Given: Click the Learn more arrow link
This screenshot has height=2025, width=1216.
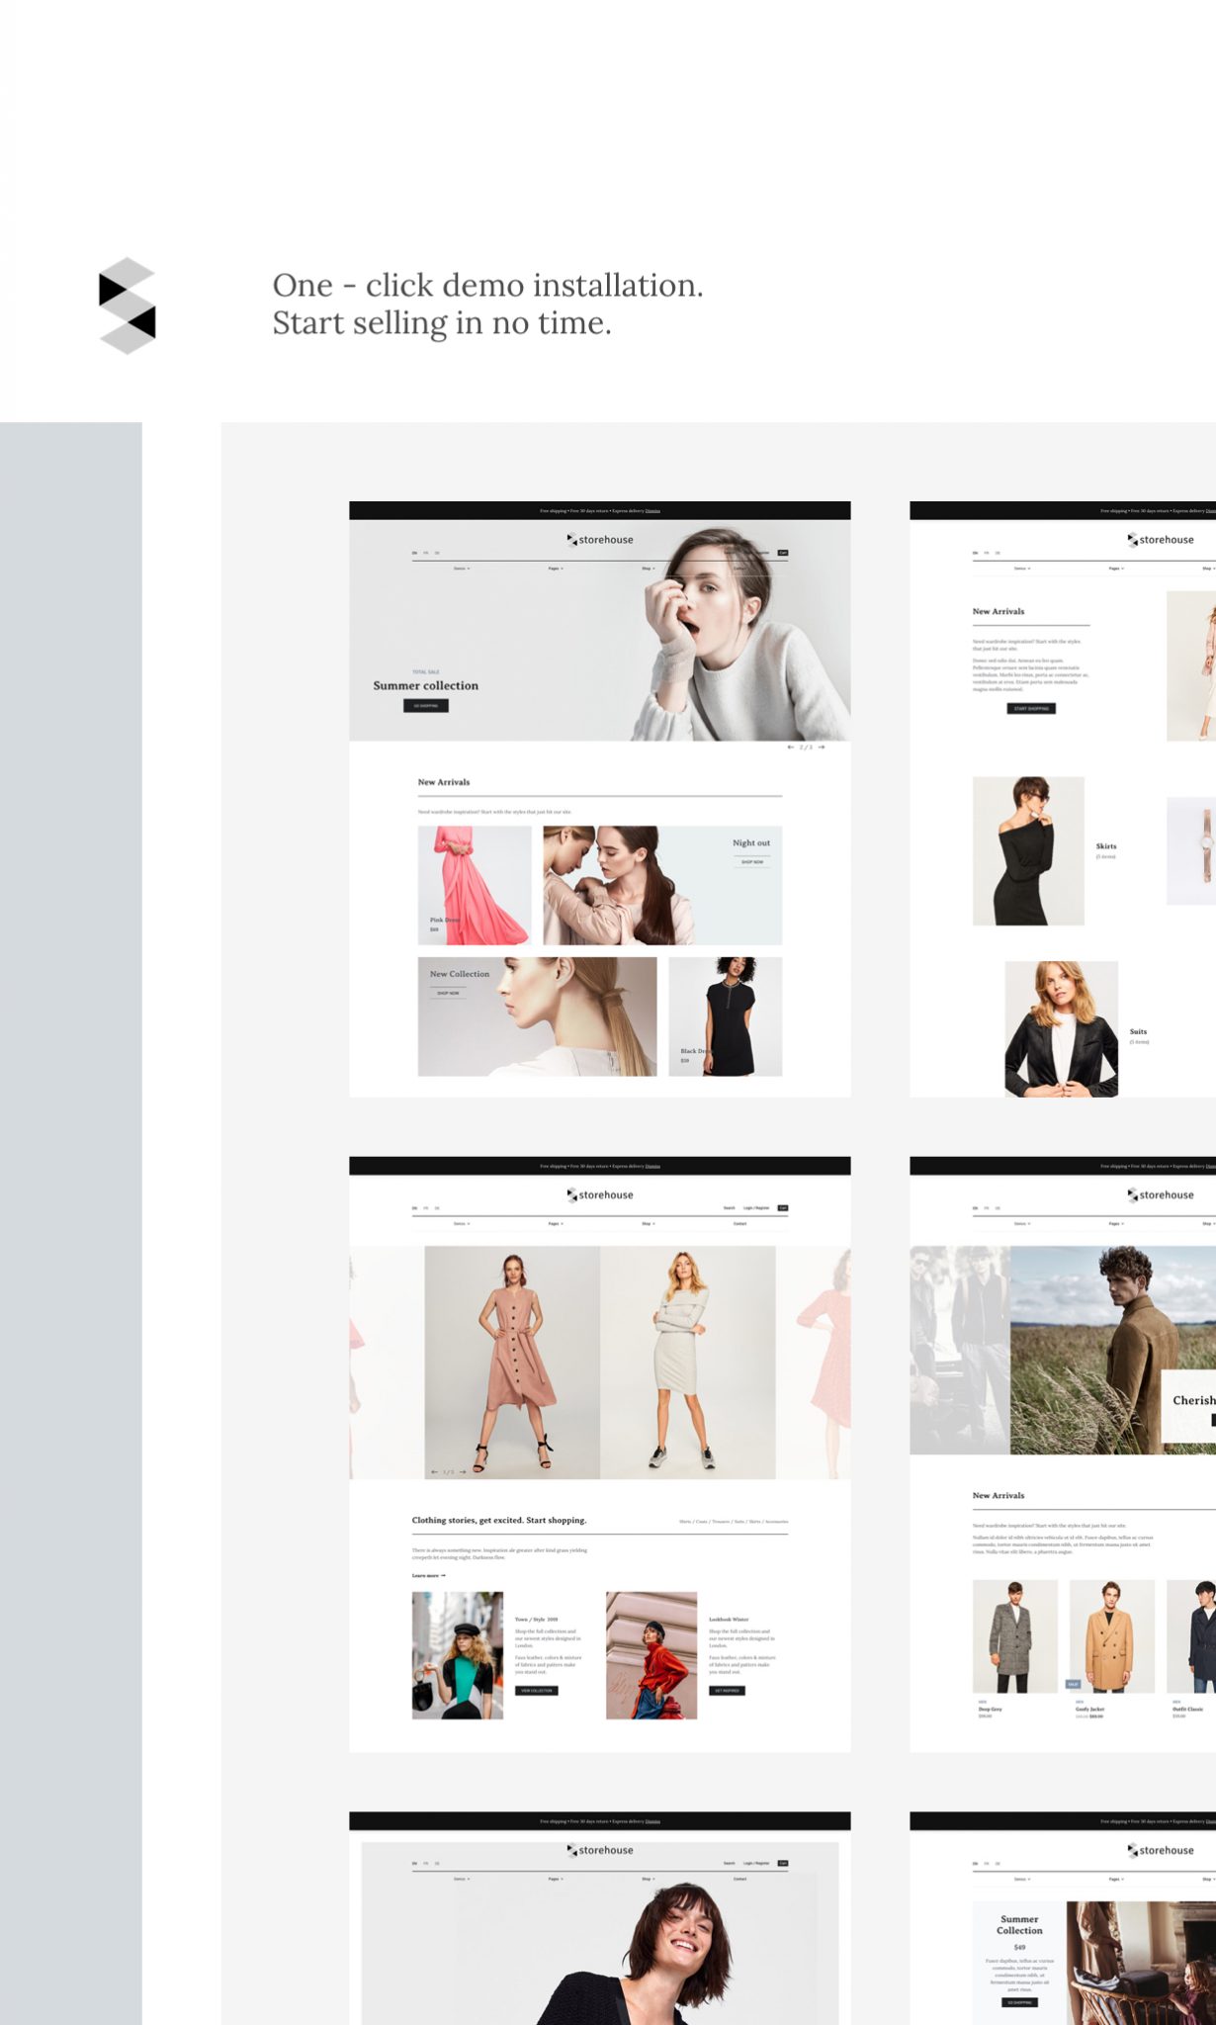Looking at the screenshot, I should pyautogui.click(x=429, y=1576).
